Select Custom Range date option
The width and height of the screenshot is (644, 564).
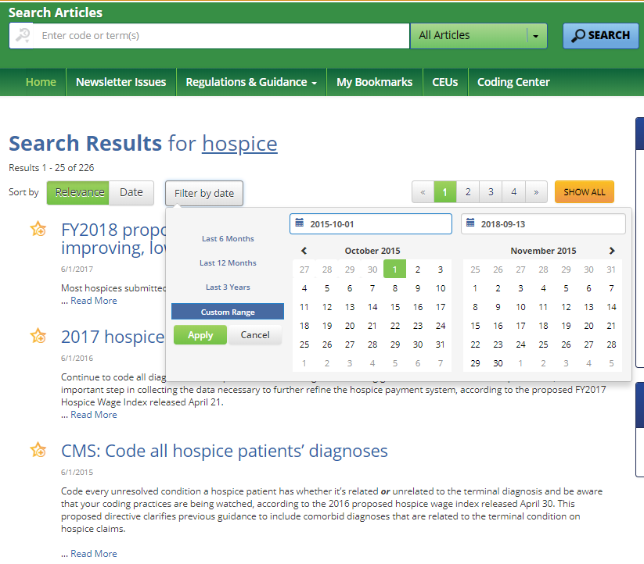click(227, 312)
